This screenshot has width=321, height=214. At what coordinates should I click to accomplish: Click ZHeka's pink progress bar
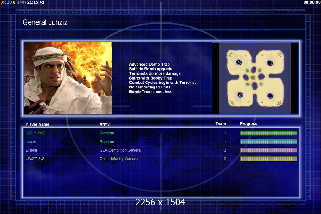pyautogui.click(x=268, y=150)
